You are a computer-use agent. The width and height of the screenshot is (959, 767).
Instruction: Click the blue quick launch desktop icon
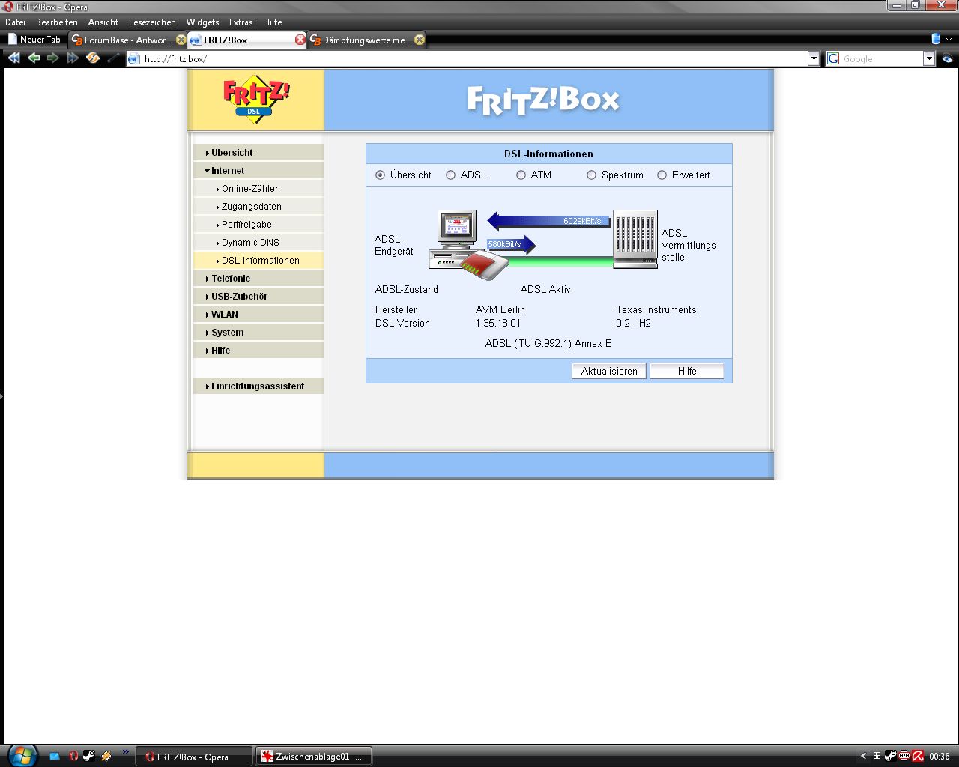tap(55, 757)
